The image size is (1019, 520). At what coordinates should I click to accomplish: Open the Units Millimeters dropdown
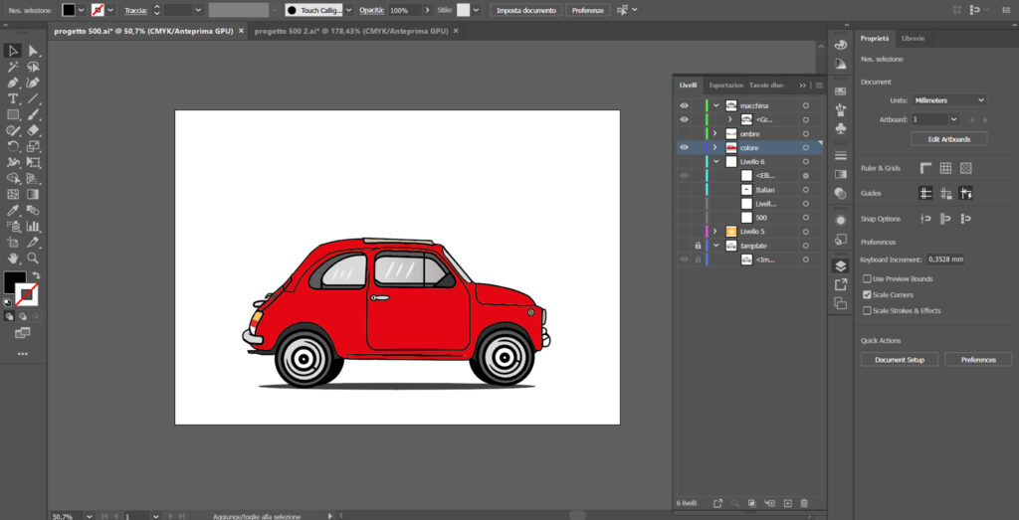pyautogui.click(x=948, y=100)
